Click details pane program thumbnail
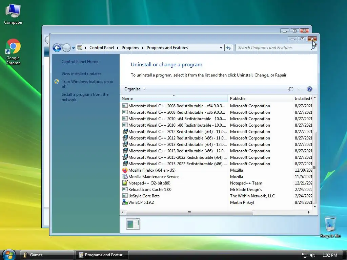Screen dimensions: 347x260 coord(133,224)
